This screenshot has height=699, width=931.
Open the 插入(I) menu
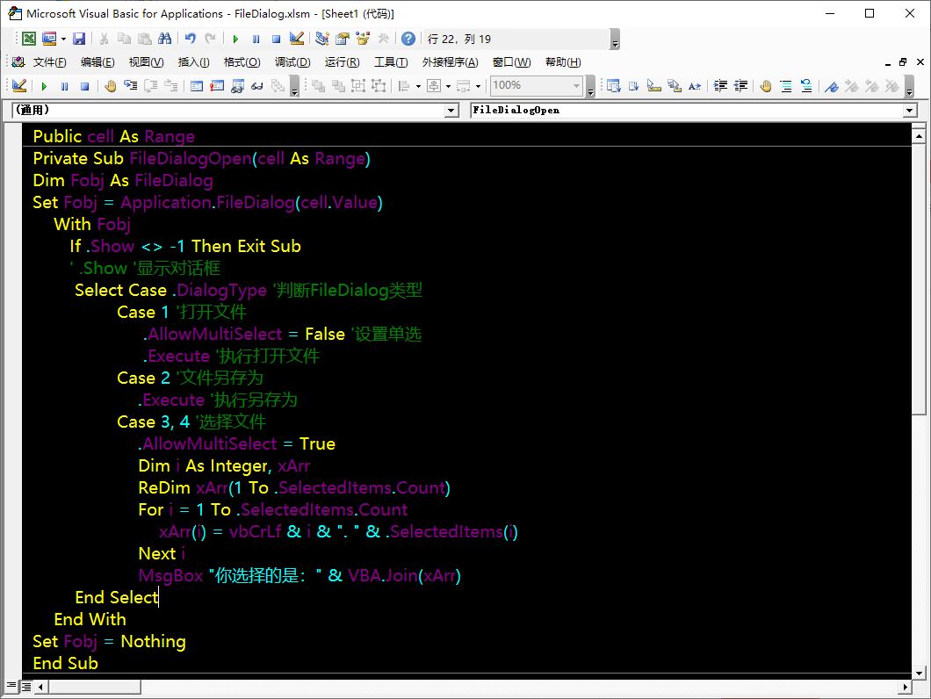[193, 62]
